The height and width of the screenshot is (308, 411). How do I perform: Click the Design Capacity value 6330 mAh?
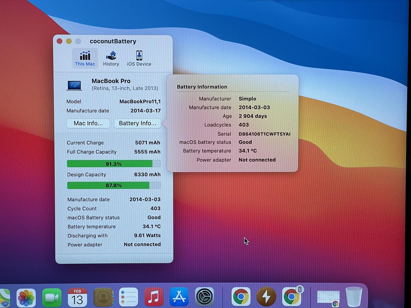tap(147, 174)
